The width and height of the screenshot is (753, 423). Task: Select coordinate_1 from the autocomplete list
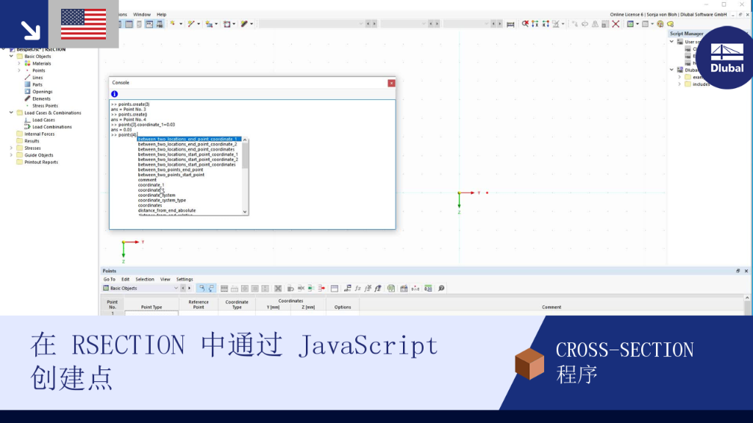pyautogui.click(x=151, y=185)
